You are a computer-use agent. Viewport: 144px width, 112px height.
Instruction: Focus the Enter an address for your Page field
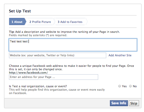[x=54, y=77]
